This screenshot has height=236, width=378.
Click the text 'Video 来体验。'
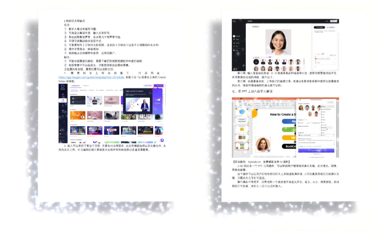click(x=67, y=81)
